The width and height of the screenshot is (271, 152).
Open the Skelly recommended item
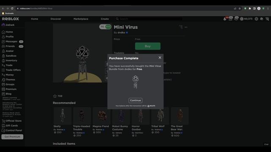coord(62,120)
